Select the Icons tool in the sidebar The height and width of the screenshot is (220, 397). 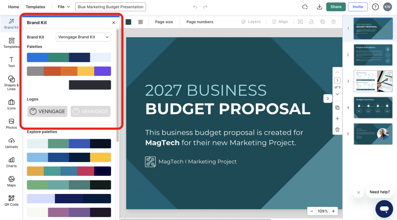(11, 105)
